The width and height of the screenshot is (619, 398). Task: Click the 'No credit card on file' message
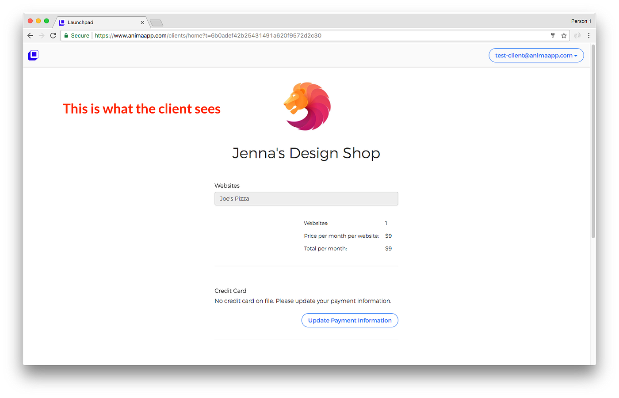[303, 301]
